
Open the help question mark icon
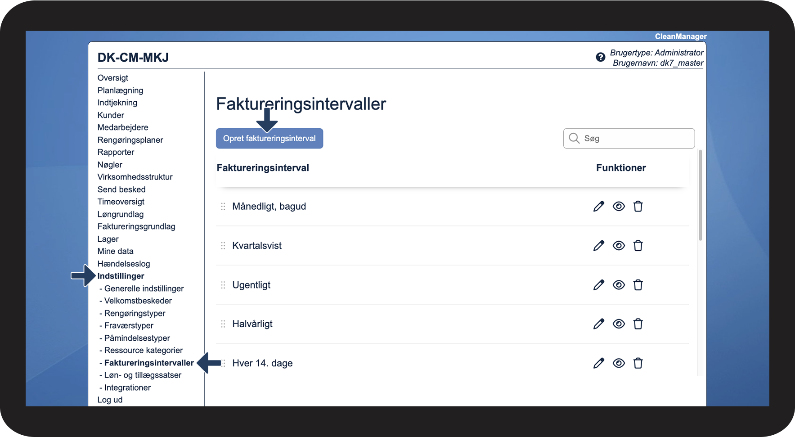[600, 57]
